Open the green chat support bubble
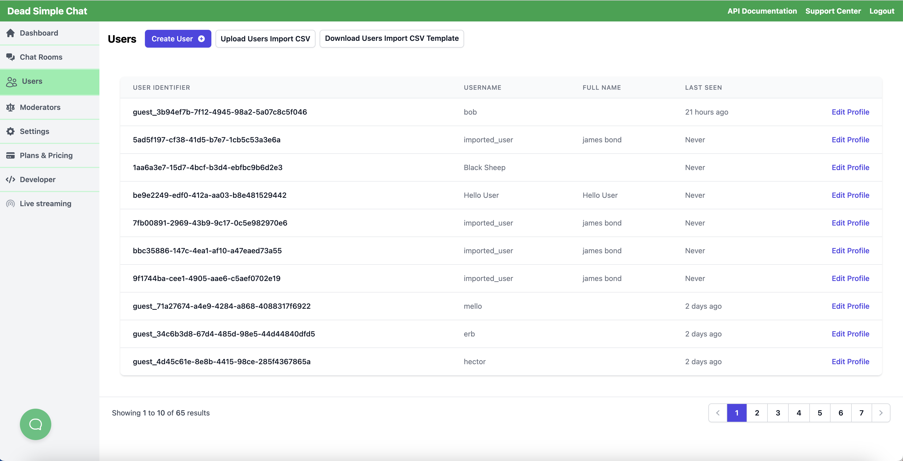This screenshot has height=461, width=903. (35, 424)
